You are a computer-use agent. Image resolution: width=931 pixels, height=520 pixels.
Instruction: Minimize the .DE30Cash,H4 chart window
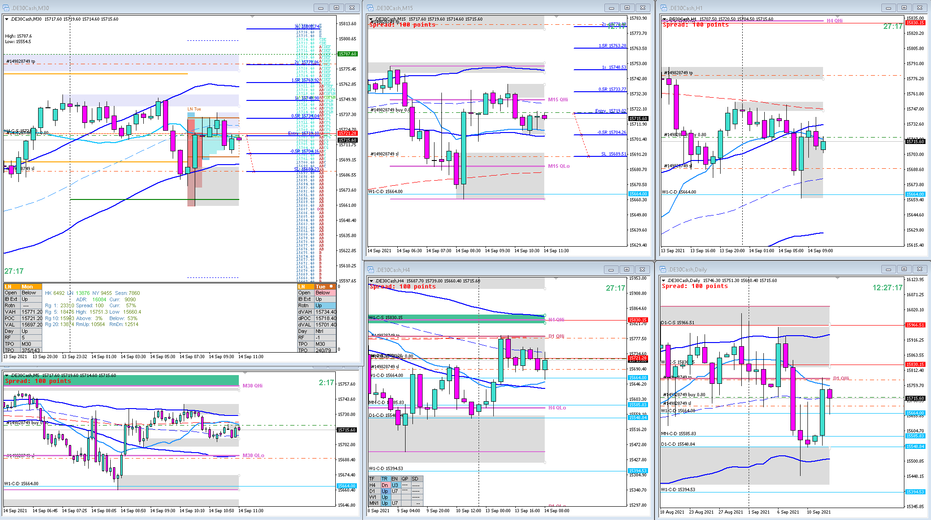pos(611,270)
